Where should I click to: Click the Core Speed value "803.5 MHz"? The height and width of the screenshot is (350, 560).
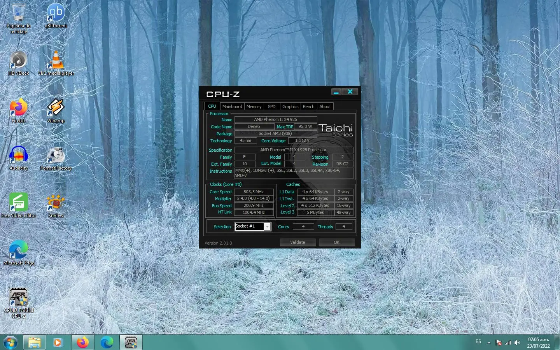[x=254, y=192]
